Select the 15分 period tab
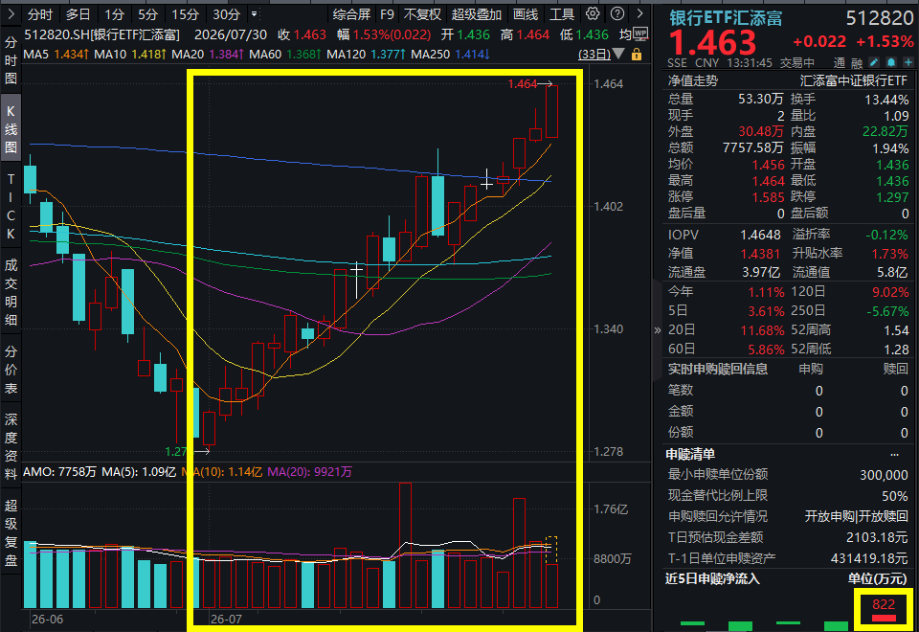The width and height of the screenshot is (919, 632). pos(185,14)
